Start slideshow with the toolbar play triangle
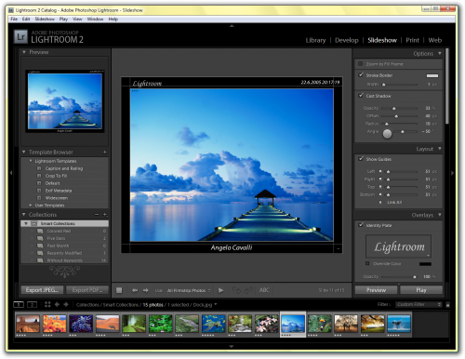The width and height of the screenshot is (465, 359). (220, 290)
